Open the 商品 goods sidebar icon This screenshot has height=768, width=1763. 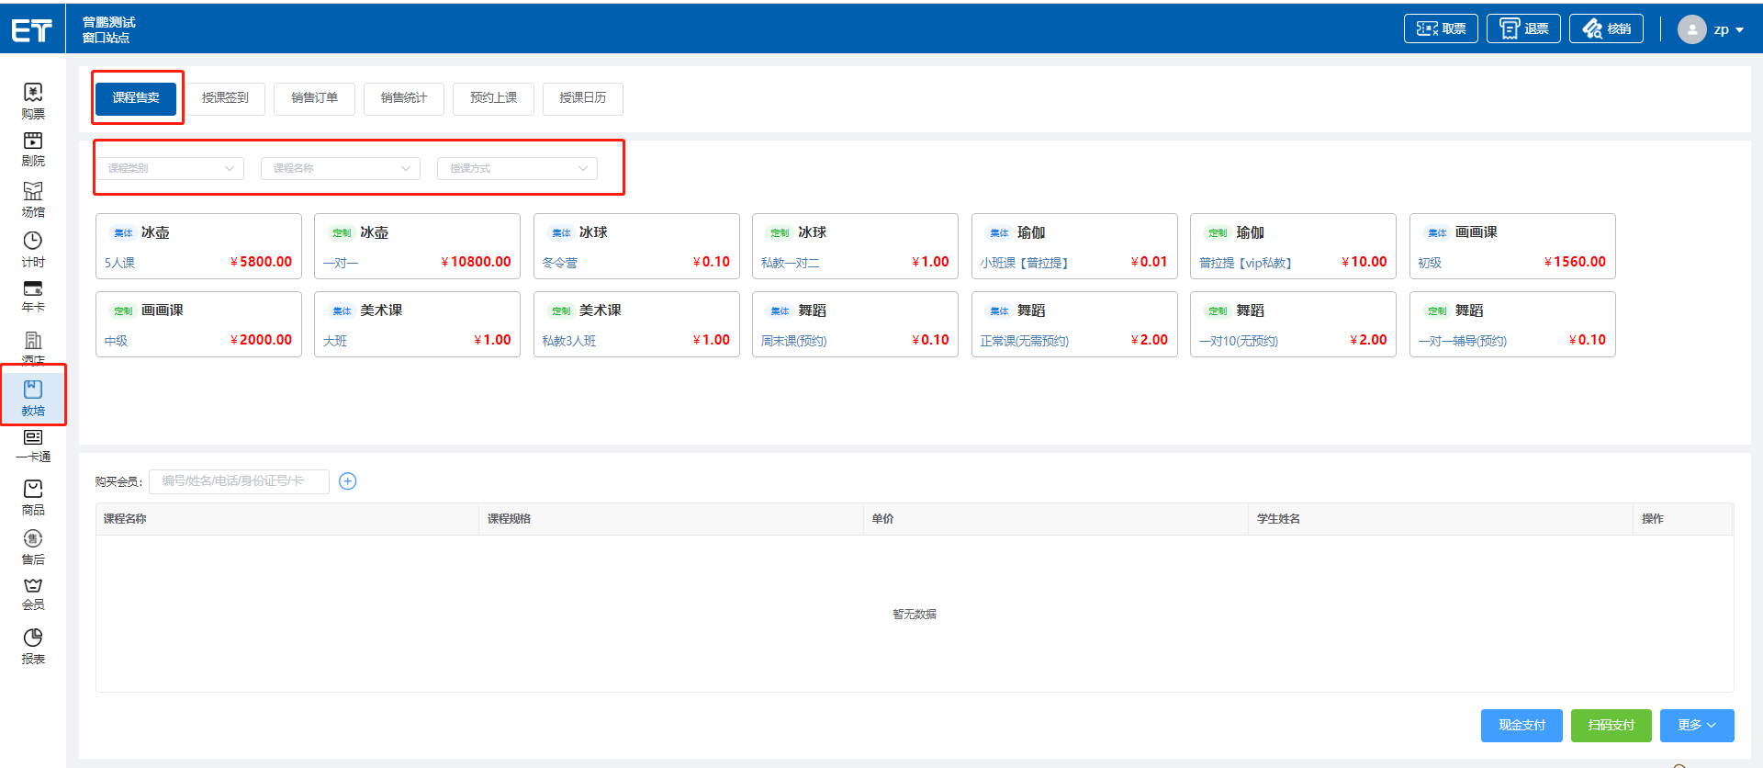click(x=33, y=497)
